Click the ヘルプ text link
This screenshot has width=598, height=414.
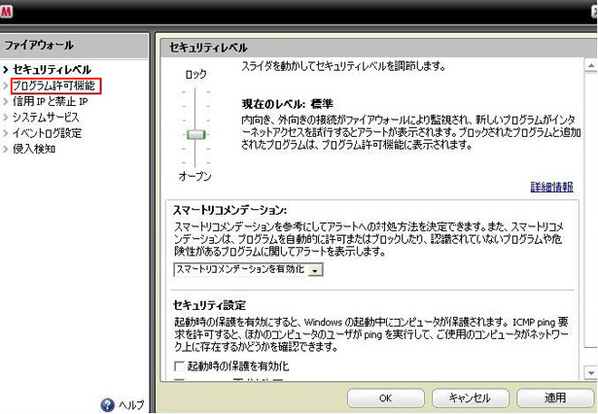[131, 404]
